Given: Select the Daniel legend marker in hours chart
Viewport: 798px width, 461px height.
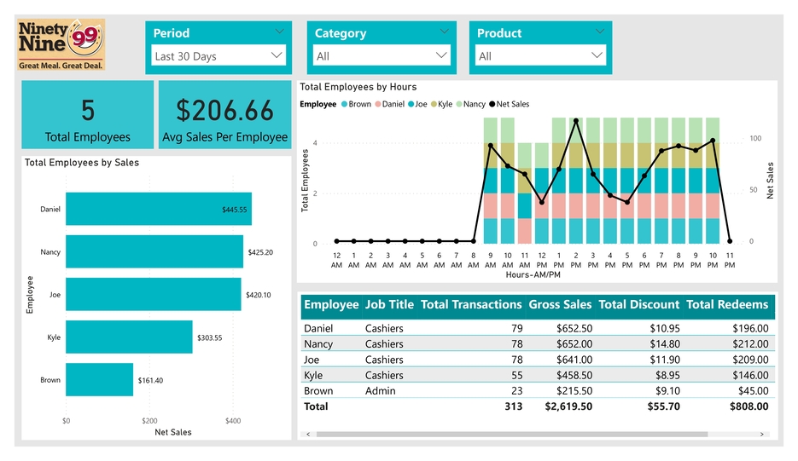Looking at the screenshot, I should tap(377, 104).
